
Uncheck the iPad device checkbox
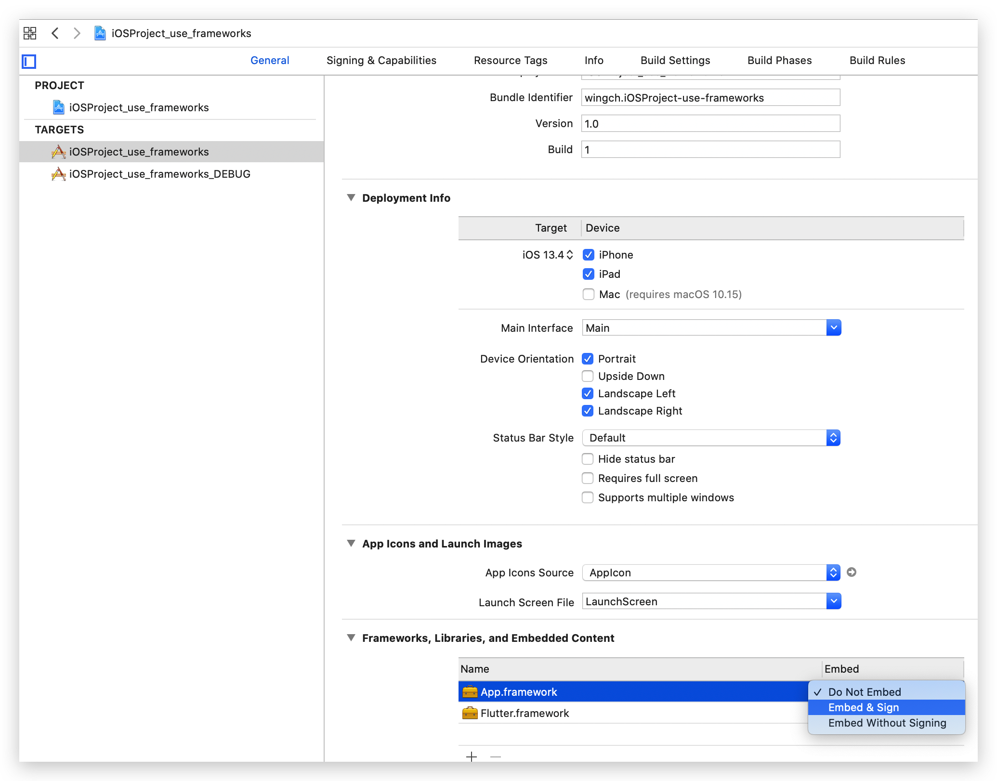click(x=588, y=274)
